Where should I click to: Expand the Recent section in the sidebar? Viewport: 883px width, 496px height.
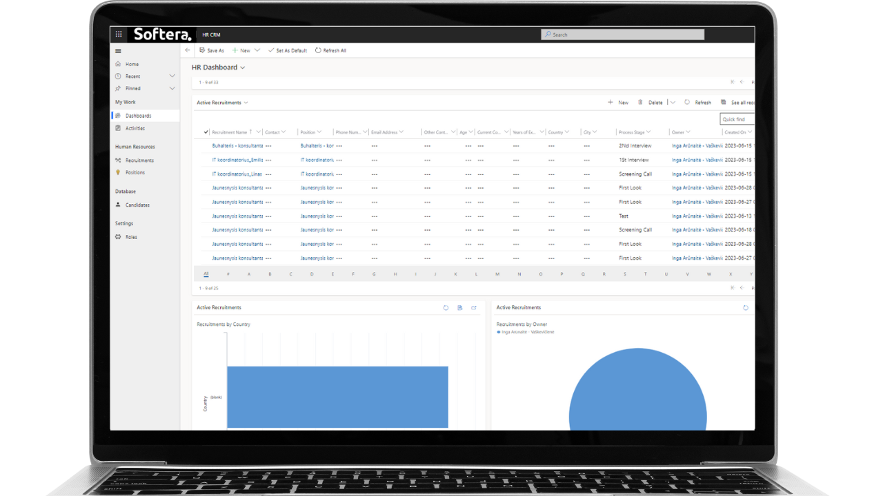[x=172, y=76]
